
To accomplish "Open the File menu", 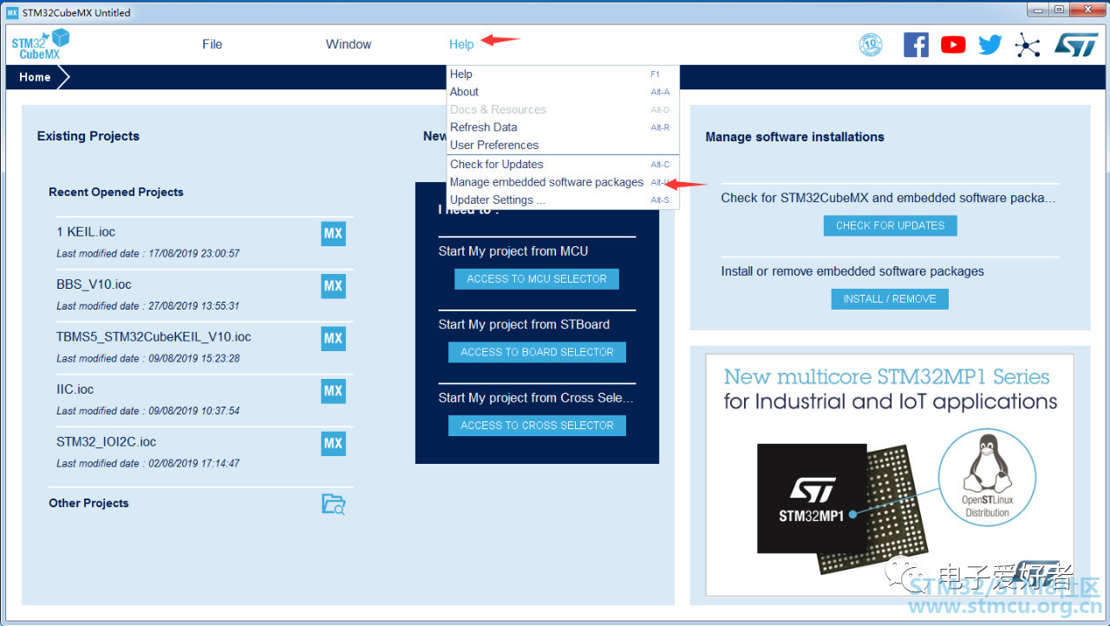I will 212,44.
